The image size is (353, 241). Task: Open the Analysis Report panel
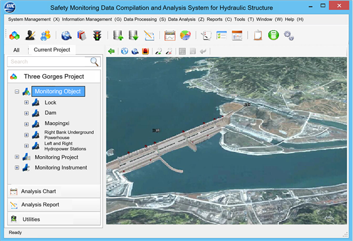click(54, 205)
